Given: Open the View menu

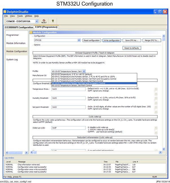Looking at the screenshot, I should pos(12,16).
